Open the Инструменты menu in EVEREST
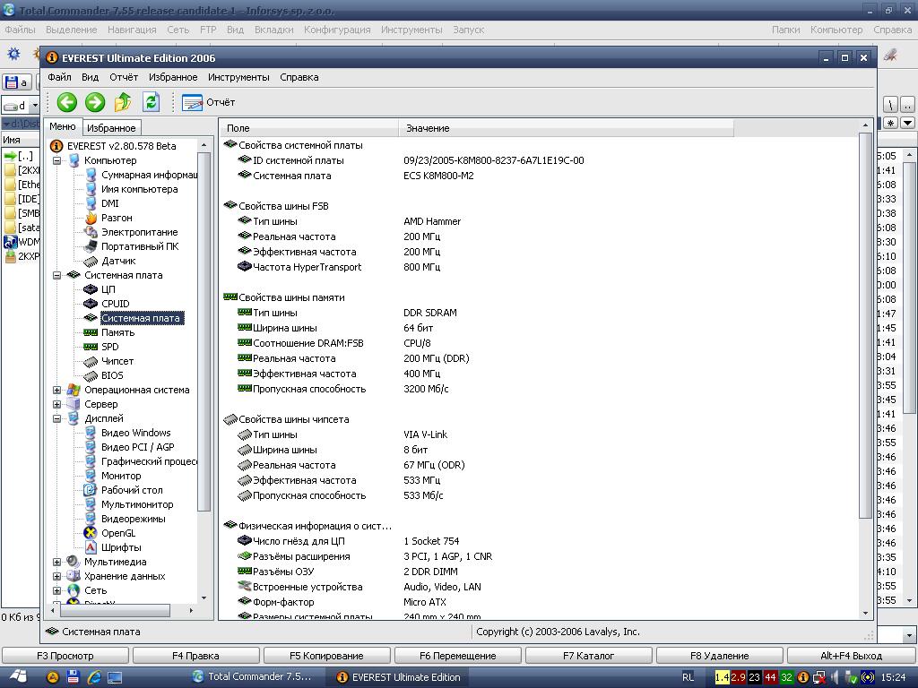The width and height of the screenshot is (918, 688). point(238,77)
